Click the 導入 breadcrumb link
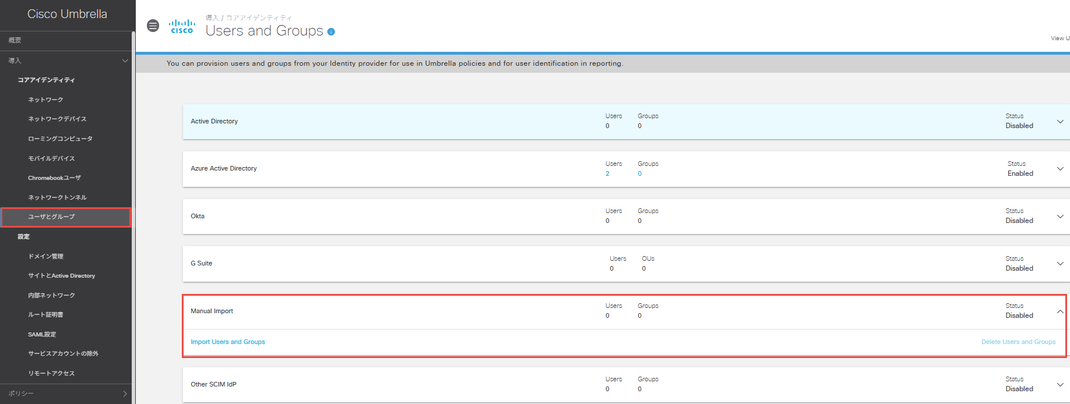Screen dimensions: 1070x404 [x=212, y=18]
